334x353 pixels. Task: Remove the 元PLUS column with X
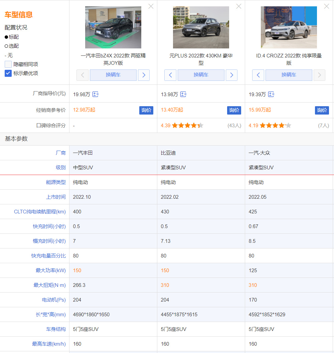pos(239,6)
